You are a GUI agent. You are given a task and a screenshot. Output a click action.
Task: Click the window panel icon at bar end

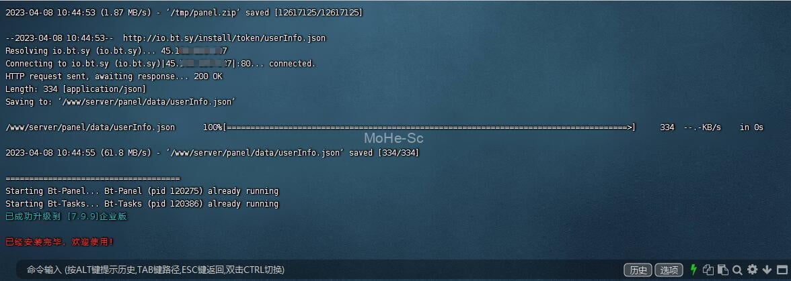[x=782, y=270]
